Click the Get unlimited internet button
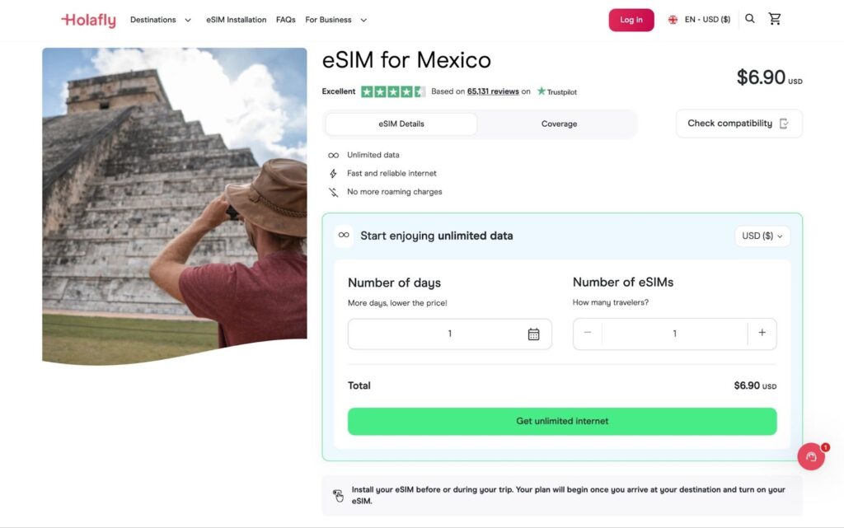844x528 pixels. [x=561, y=421]
